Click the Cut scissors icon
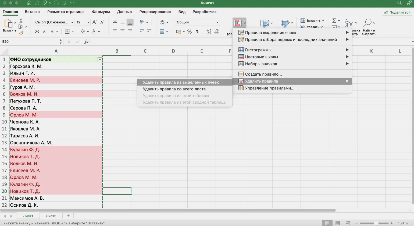Image resolution: width=414 pixels, height=226 pixels. (x=21, y=21)
